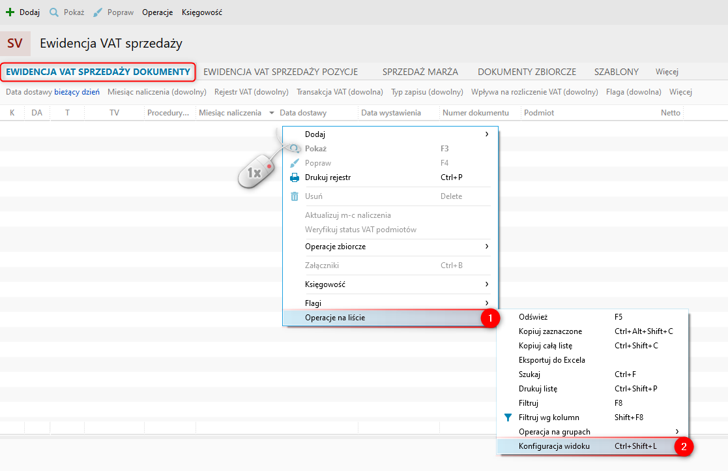
Task: Click Więcej next to Szablony tab
Action: tap(667, 72)
